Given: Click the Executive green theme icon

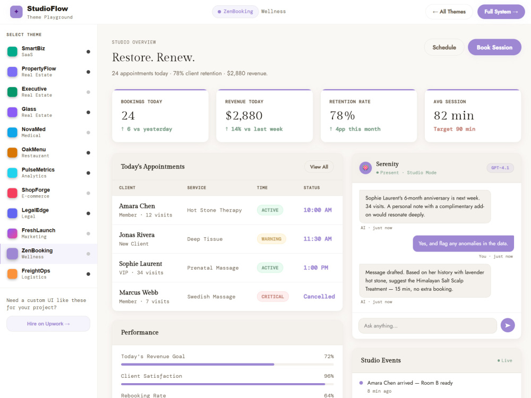Looking at the screenshot, I should 13,92.
